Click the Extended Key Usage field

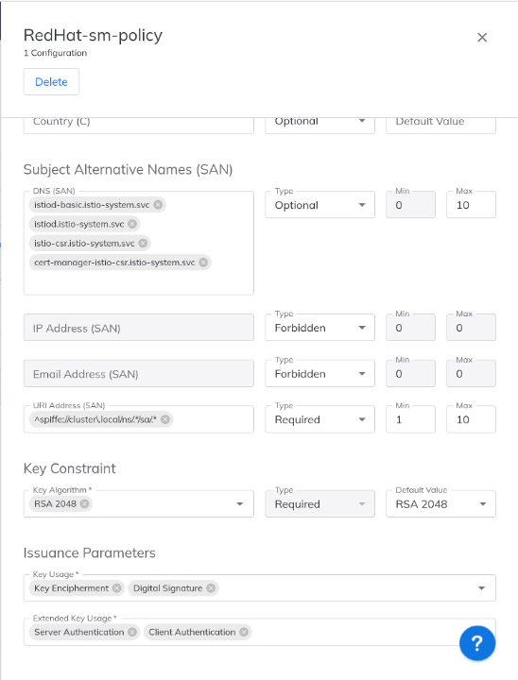(x=260, y=632)
